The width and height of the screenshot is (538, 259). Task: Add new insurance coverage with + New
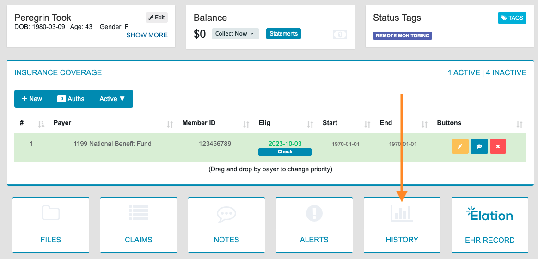(32, 99)
